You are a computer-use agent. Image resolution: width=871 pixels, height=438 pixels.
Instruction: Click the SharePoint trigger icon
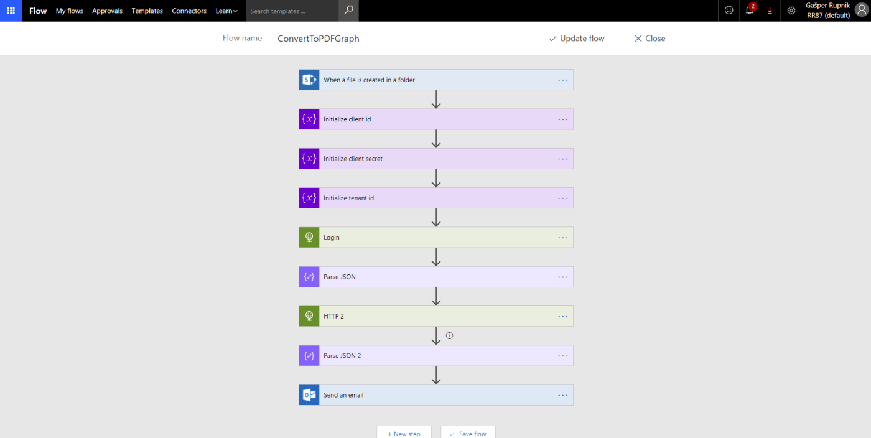pos(309,80)
